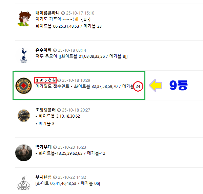
Task: Select the さようなら username in red box
Action: point(45,80)
